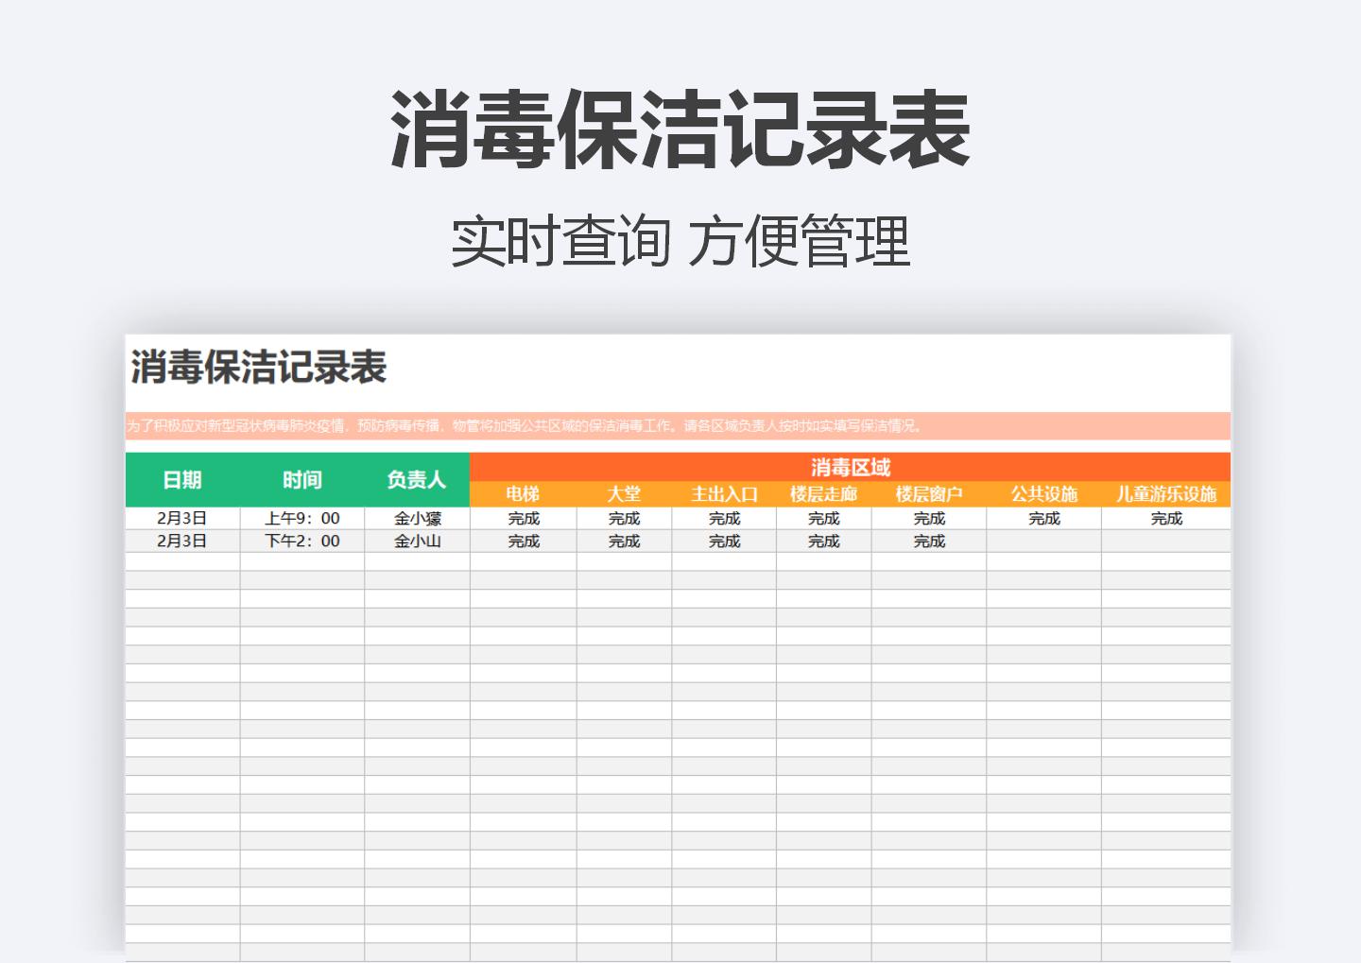Select the 楼层走廊 column header
This screenshot has height=963, width=1361.
click(824, 493)
